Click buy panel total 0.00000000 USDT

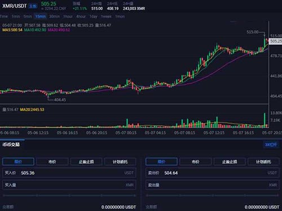click(x=118, y=207)
